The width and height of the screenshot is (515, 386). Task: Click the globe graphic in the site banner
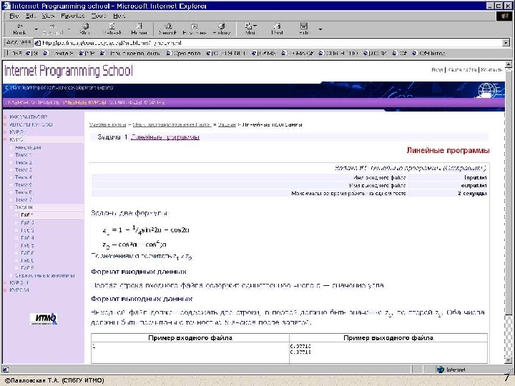(487, 90)
